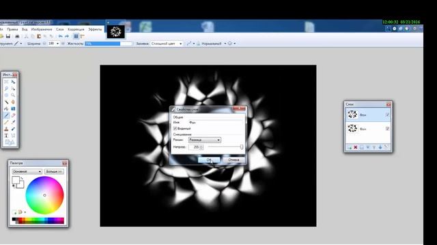The height and width of the screenshot is (245, 437).
Task: Select the Pencil tool
Action: [6, 122]
